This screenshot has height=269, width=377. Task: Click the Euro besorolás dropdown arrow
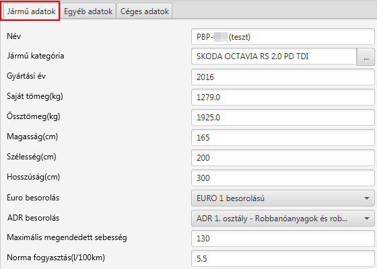[x=367, y=198]
